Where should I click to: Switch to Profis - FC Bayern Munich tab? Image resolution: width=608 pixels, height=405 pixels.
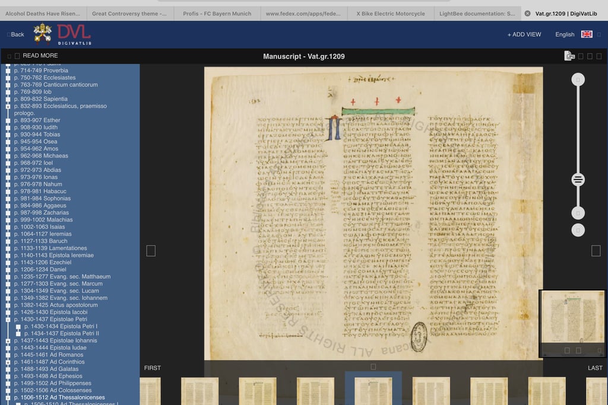(x=217, y=14)
